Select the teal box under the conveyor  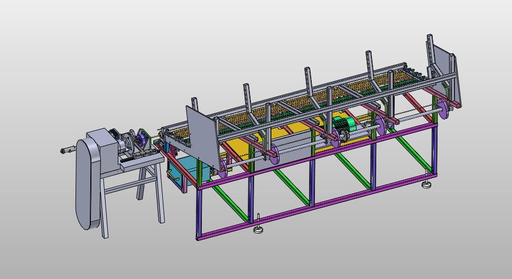[x=189, y=171]
